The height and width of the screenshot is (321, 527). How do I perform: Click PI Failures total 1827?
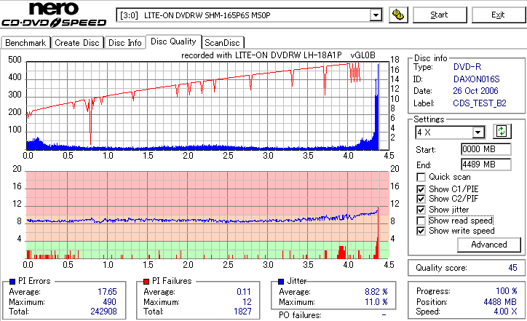[x=242, y=312]
